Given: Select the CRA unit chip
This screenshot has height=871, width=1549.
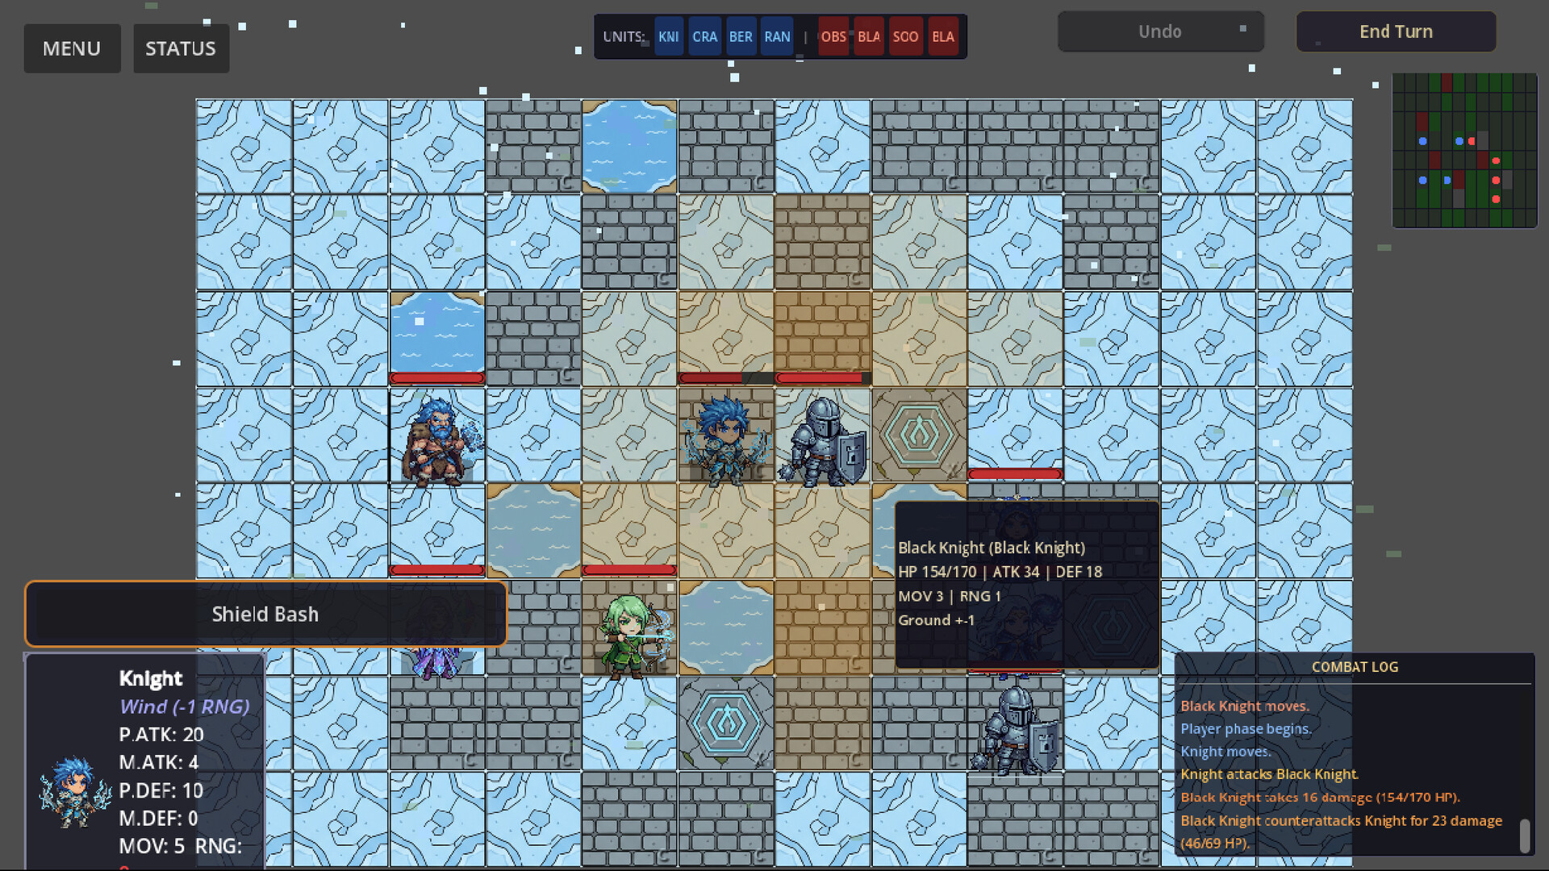Looking at the screenshot, I should pyautogui.click(x=704, y=37).
